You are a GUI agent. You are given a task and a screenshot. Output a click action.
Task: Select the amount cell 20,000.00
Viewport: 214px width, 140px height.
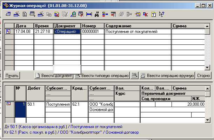[x=188, y=104]
